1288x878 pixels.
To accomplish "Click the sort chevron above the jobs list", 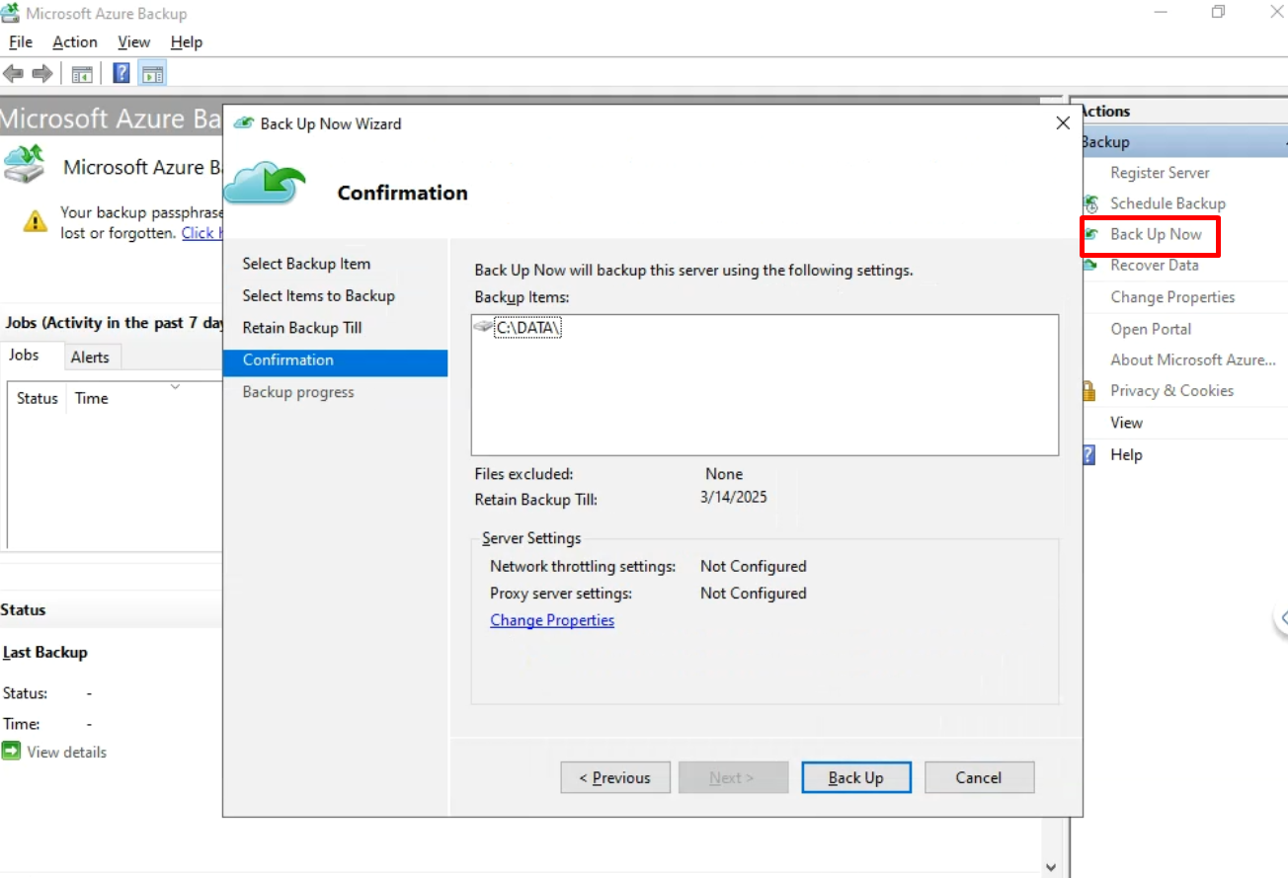I will [x=175, y=386].
